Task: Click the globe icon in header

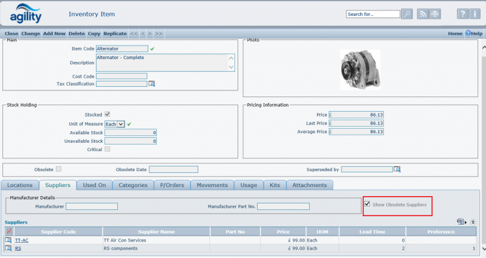Action: click(435, 14)
